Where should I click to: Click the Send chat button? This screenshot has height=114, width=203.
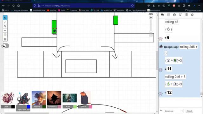189,111
